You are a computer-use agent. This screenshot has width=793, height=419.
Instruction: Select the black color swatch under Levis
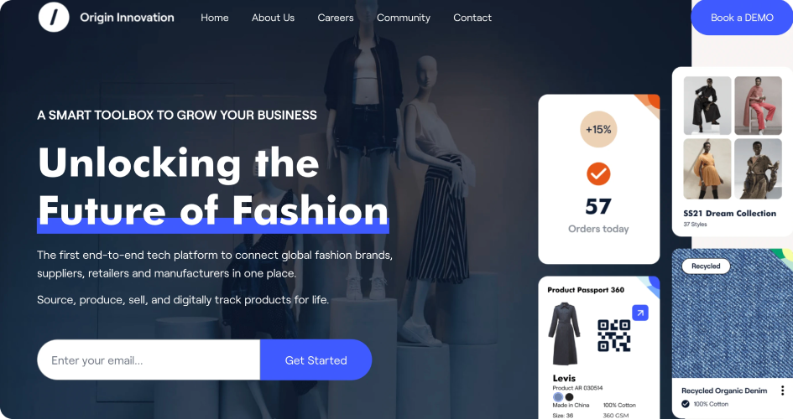tap(569, 396)
